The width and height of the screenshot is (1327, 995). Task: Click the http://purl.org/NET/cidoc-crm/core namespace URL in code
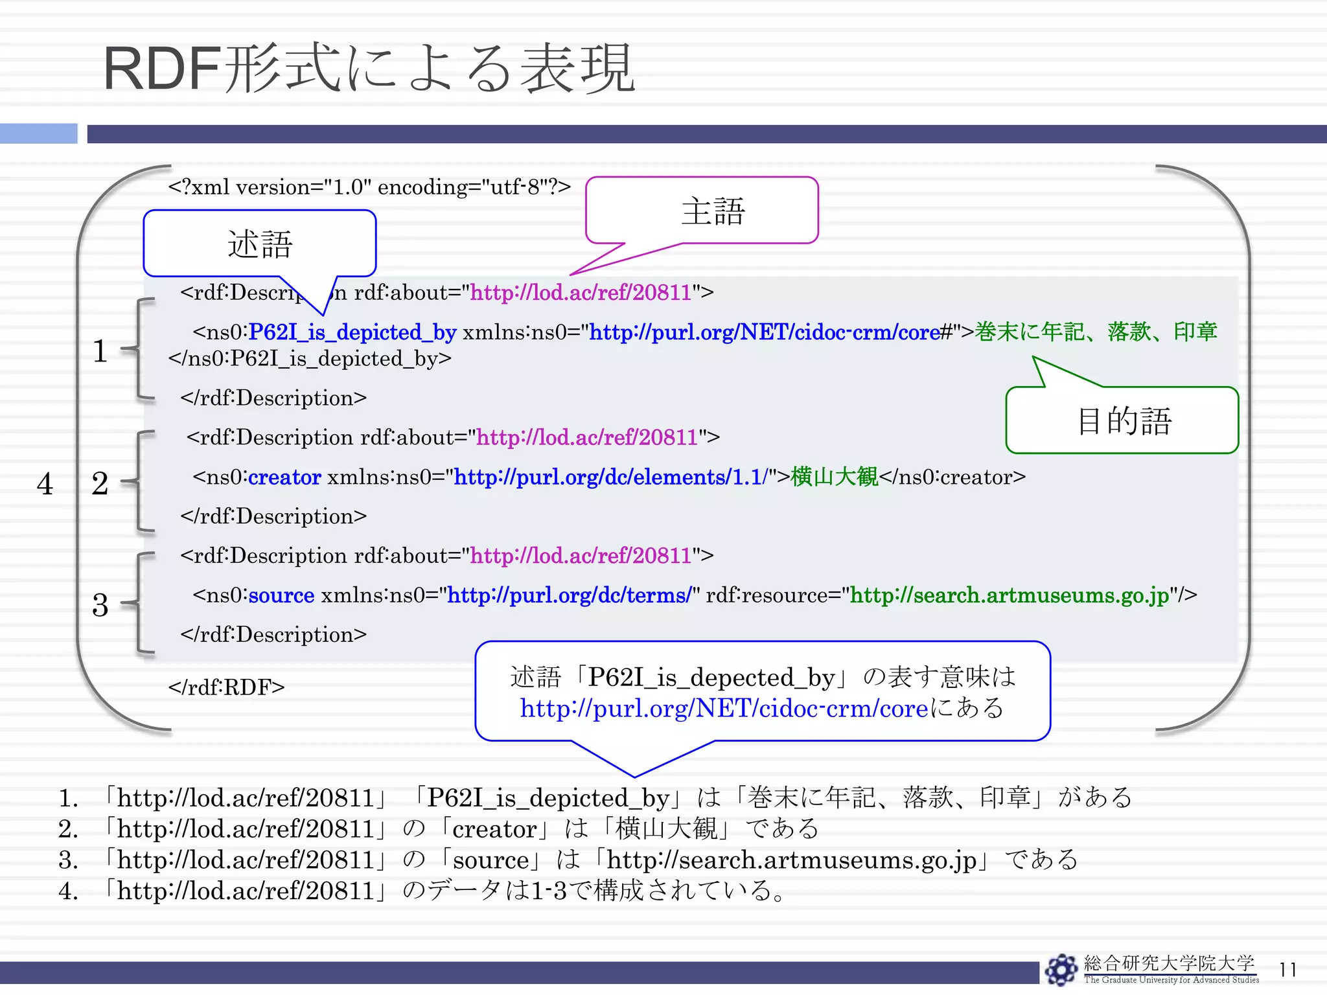point(765,332)
